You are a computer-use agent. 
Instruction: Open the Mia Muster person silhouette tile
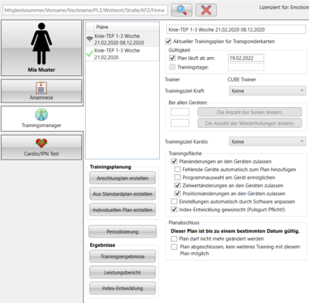(x=41, y=48)
